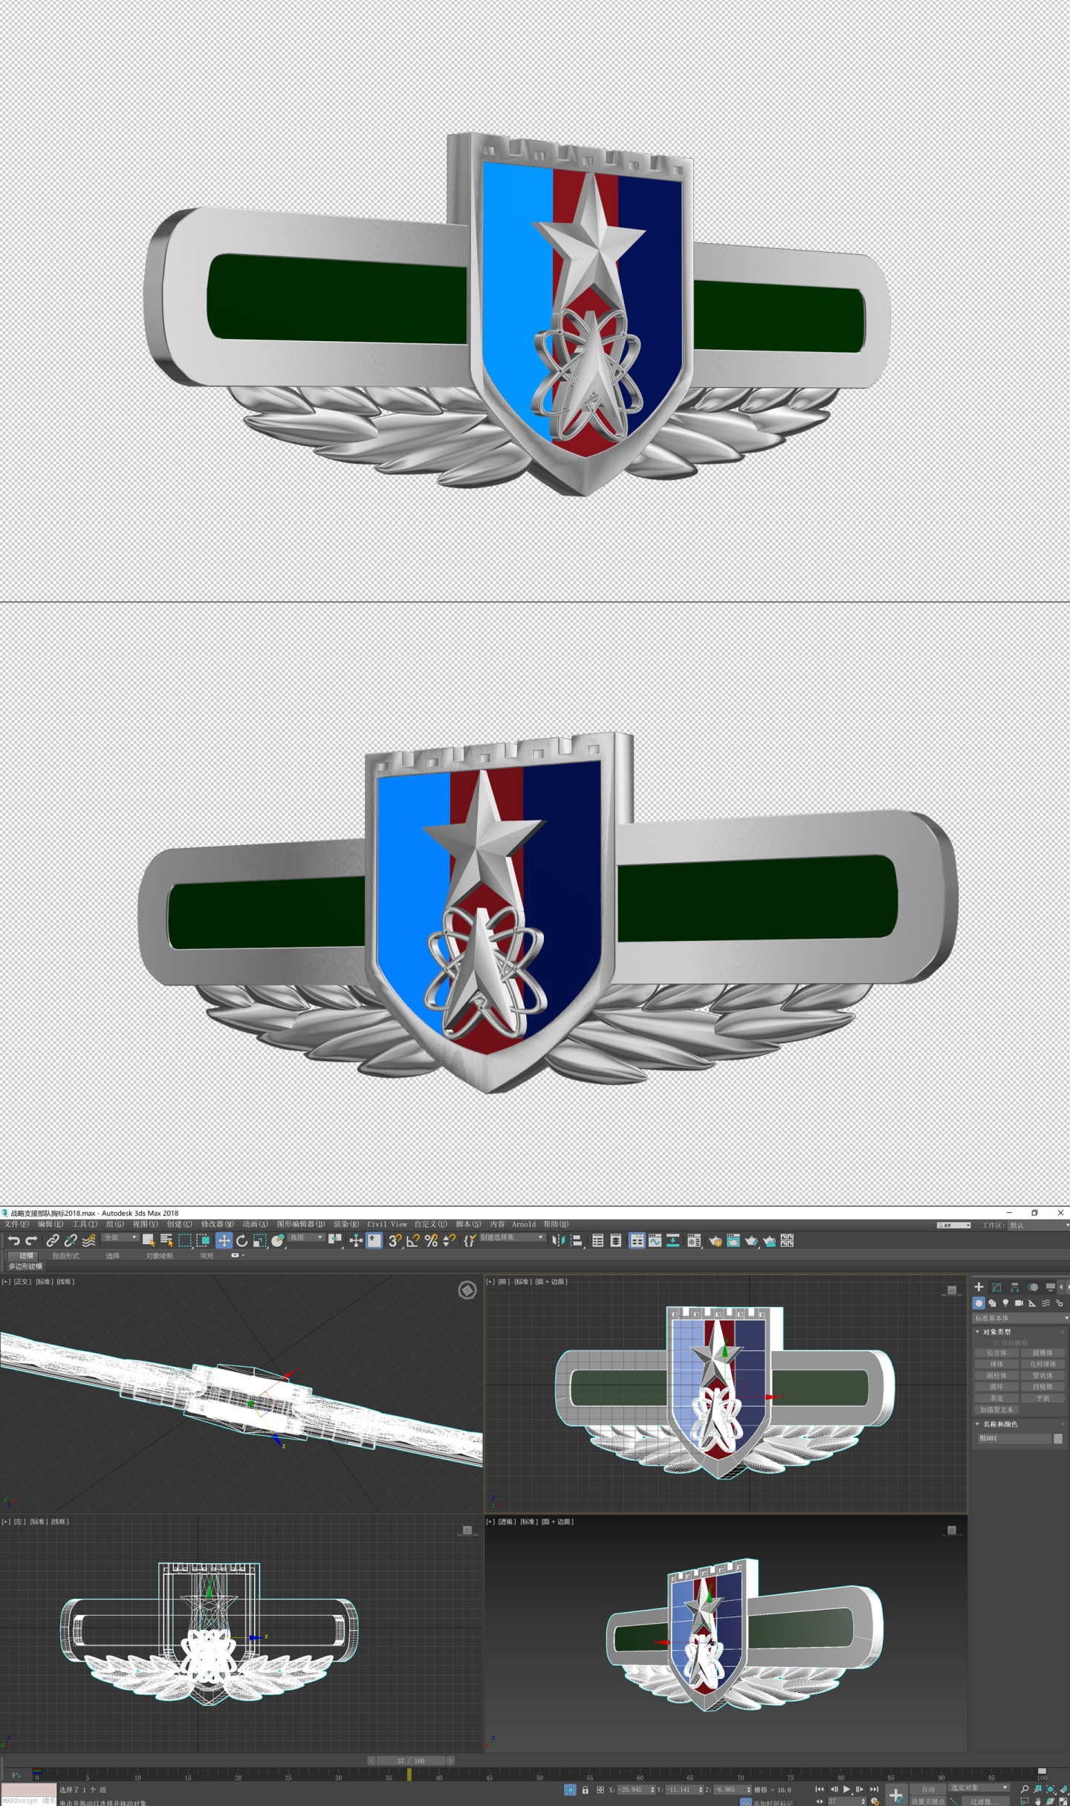Image resolution: width=1070 pixels, height=1806 pixels.
Task: Click the Undo arrow icon
Action: pyautogui.click(x=13, y=1240)
